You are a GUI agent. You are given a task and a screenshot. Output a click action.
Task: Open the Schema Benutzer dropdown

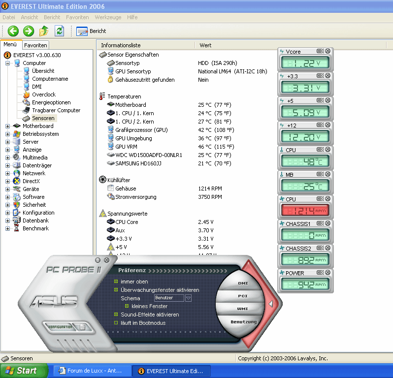click(188, 298)
